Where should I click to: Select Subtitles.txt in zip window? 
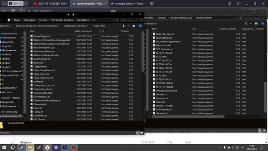click(x=162, y=94)
